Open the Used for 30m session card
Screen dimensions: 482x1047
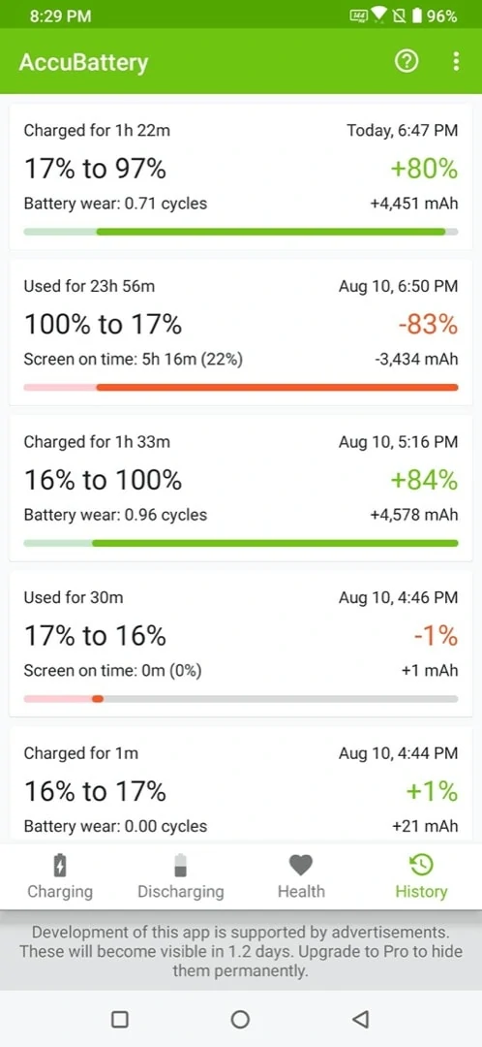click(241, 643)
